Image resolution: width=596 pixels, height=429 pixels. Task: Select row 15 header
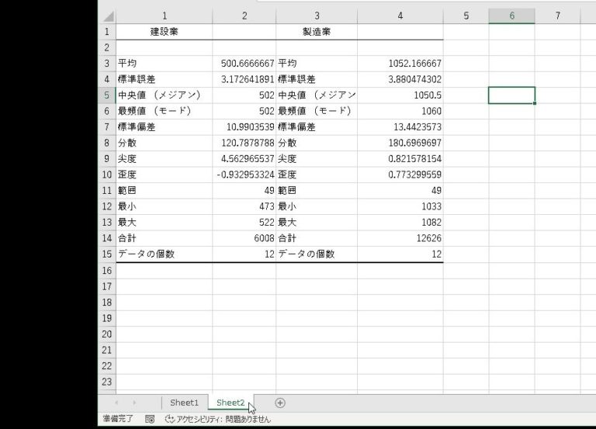tap(107, 254)
